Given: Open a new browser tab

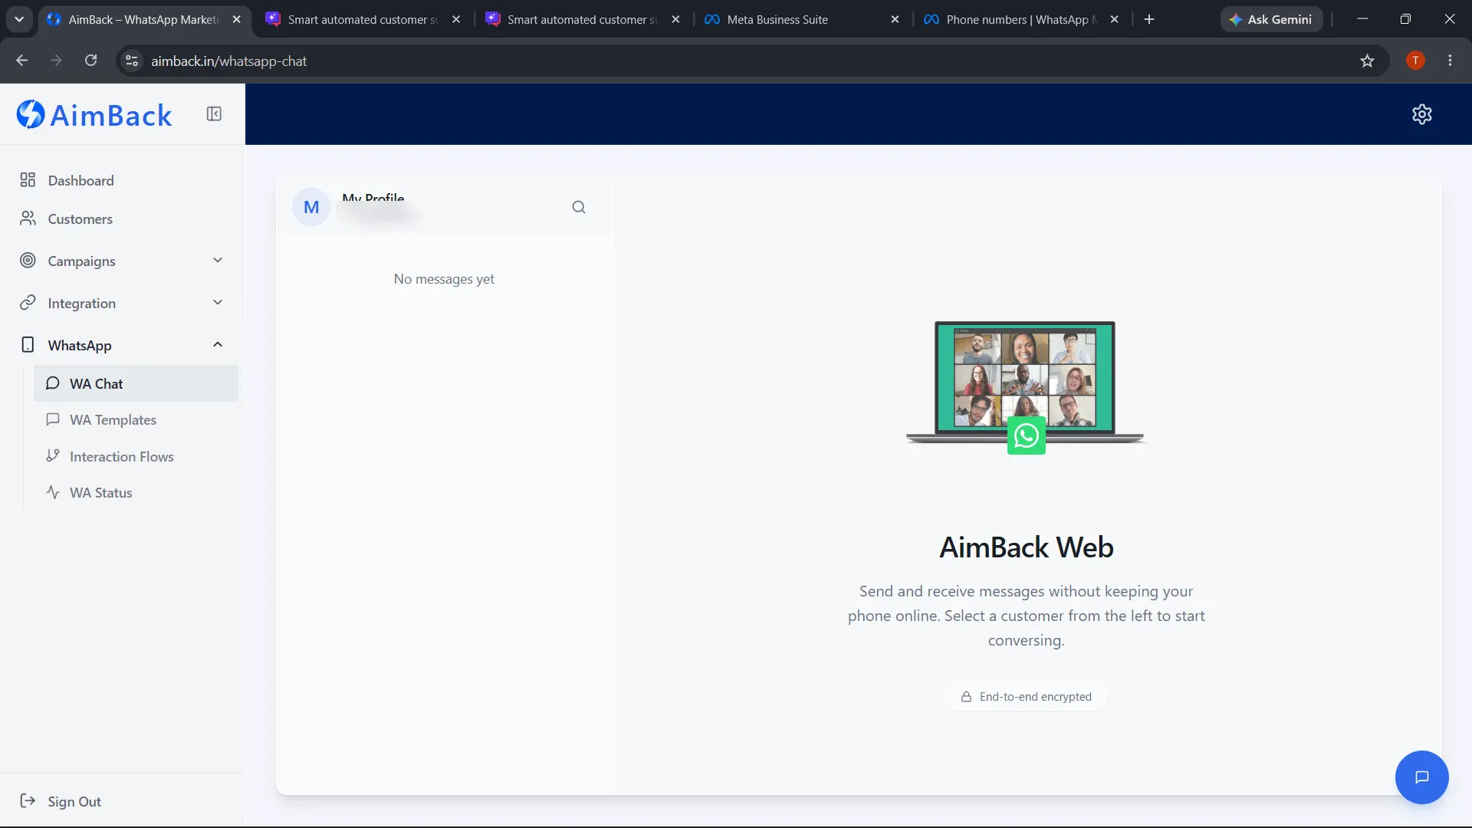Looking at the screenshot, I should (x=1149, y=19).
